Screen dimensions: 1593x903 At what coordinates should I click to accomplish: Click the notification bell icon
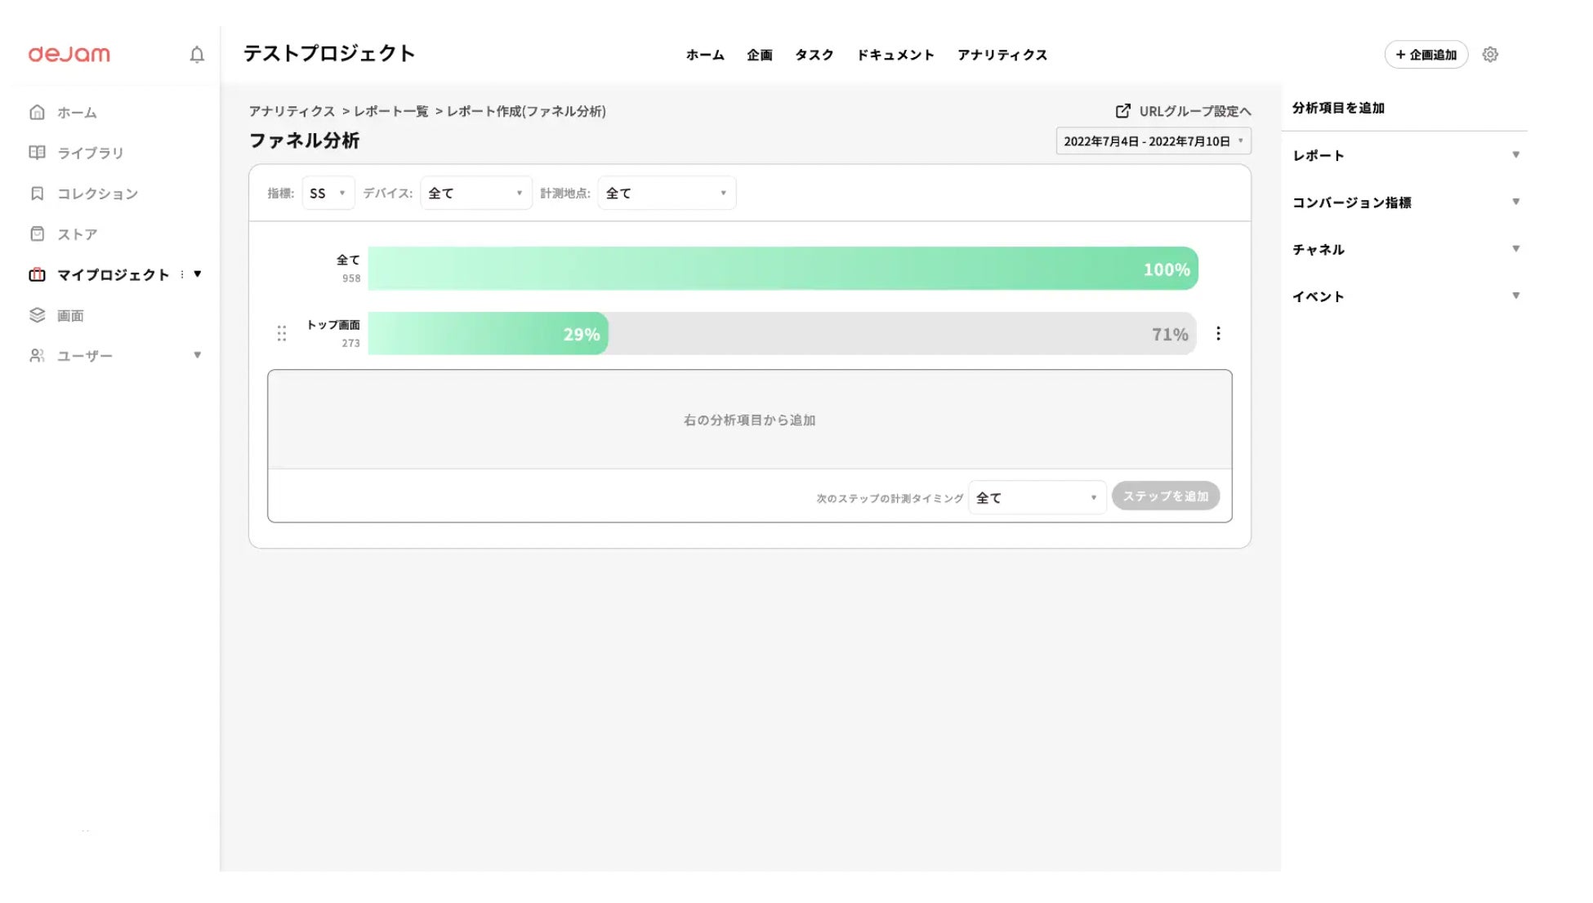point(197,55)
